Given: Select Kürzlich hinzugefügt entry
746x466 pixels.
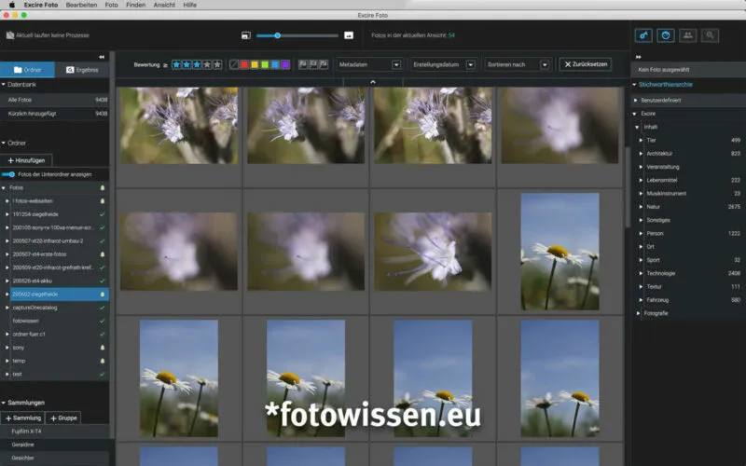Looking at the screenshot, I should tap(55, 114).
